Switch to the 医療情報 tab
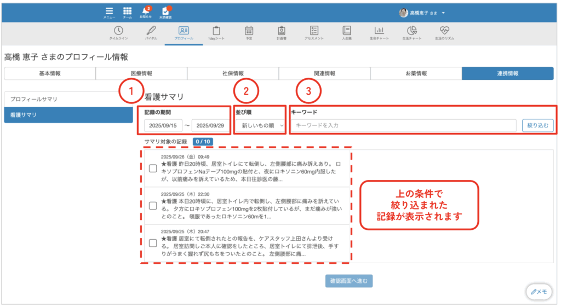 point(141,73)
